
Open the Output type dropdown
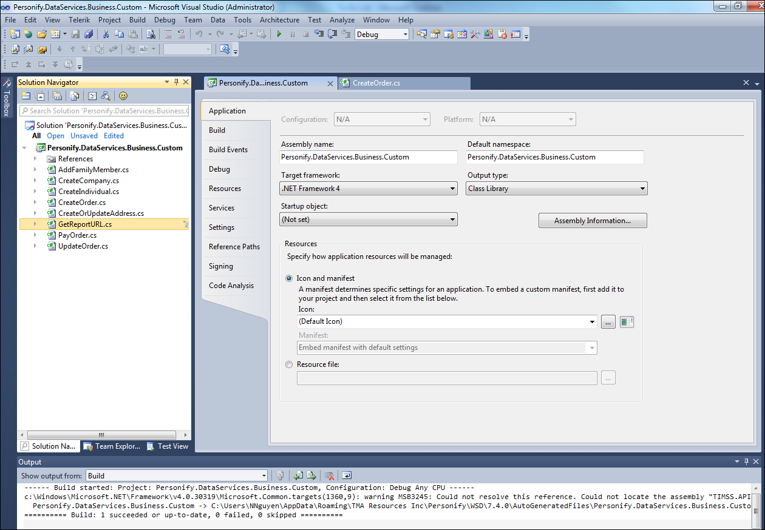click(557, 189)
